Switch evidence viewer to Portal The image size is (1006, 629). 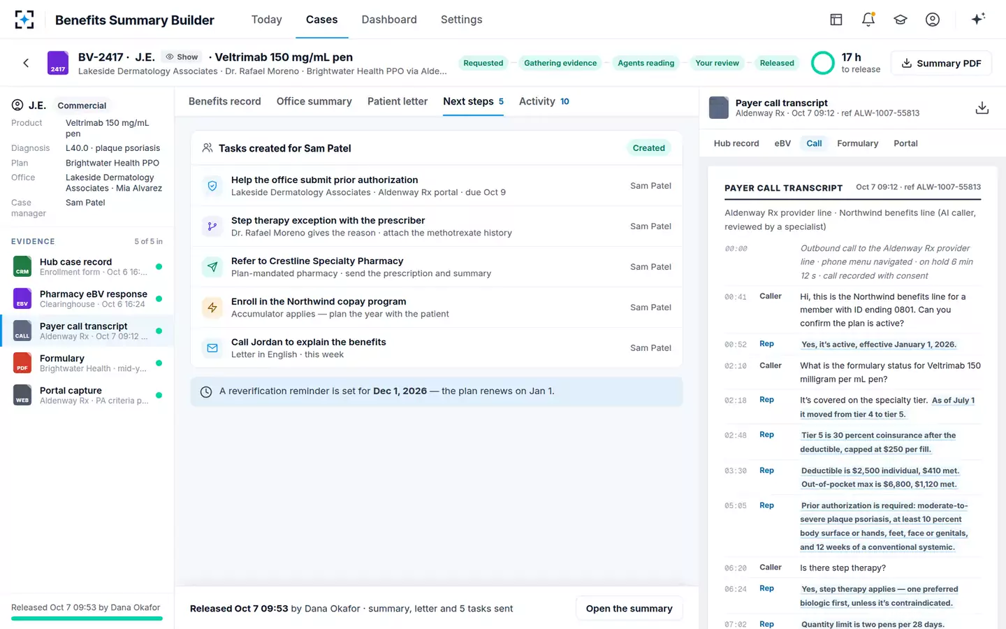coord(905,143)
